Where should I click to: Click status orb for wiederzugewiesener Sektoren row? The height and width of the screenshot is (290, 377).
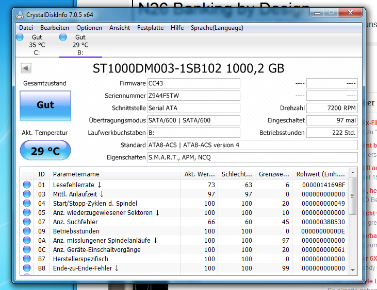27,212
